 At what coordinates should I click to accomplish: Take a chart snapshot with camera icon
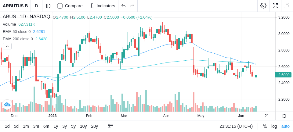click(x=287, y=6)
